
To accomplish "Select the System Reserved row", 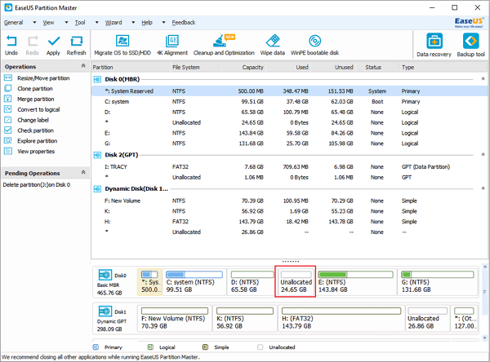I will pyautogui.click(x=289, y=91).
